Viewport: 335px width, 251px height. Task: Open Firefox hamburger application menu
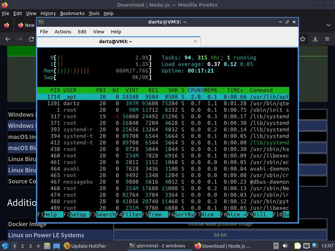[327, 39]
